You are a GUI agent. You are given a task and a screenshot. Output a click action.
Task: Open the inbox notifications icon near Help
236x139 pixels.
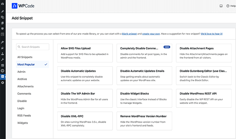[x=221, y=6]
